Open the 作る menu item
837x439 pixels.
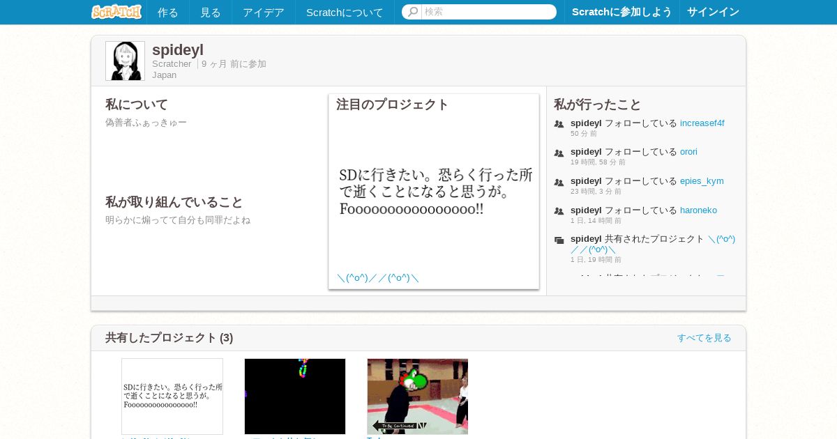point(168,12)
